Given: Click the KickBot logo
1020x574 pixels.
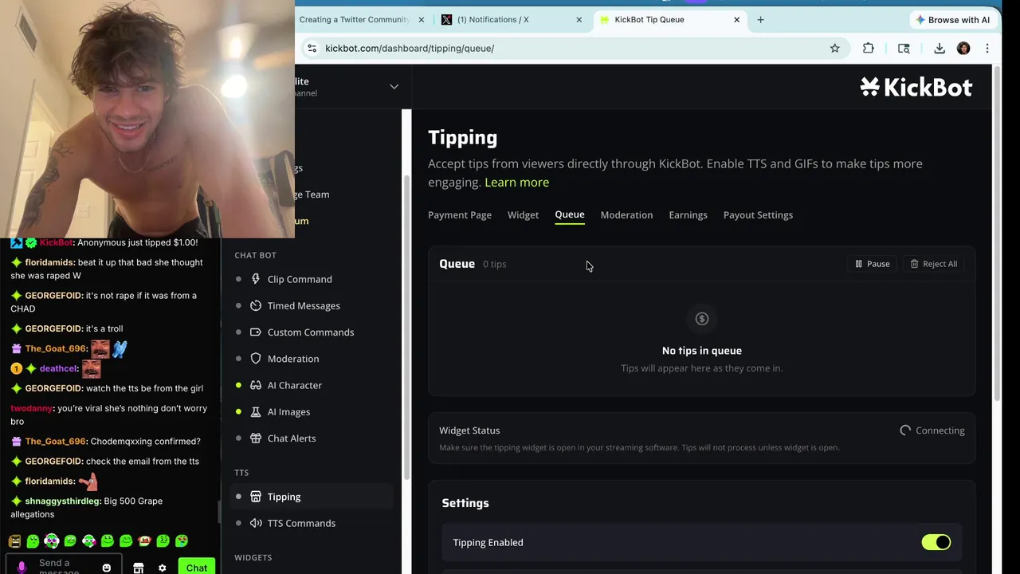Looking at the screenshot, I should (916, 87).
